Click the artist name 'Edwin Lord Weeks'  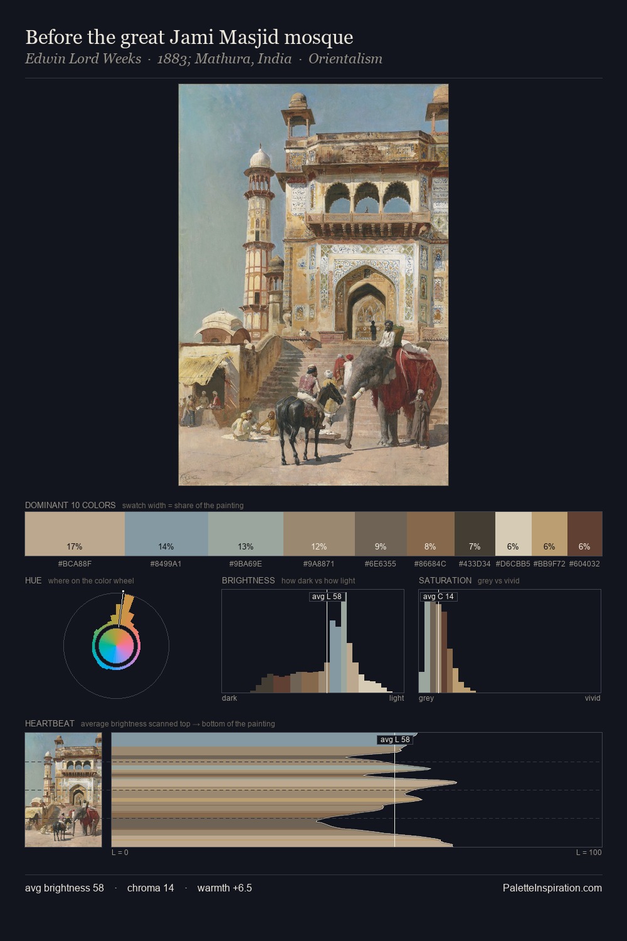[83, 59]
